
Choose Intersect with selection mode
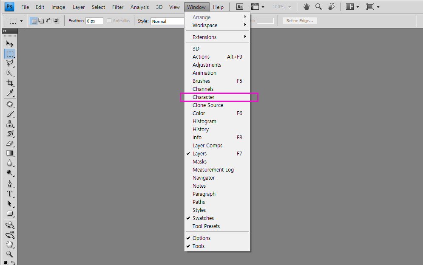pyautogui.click(x=56, y=21)
